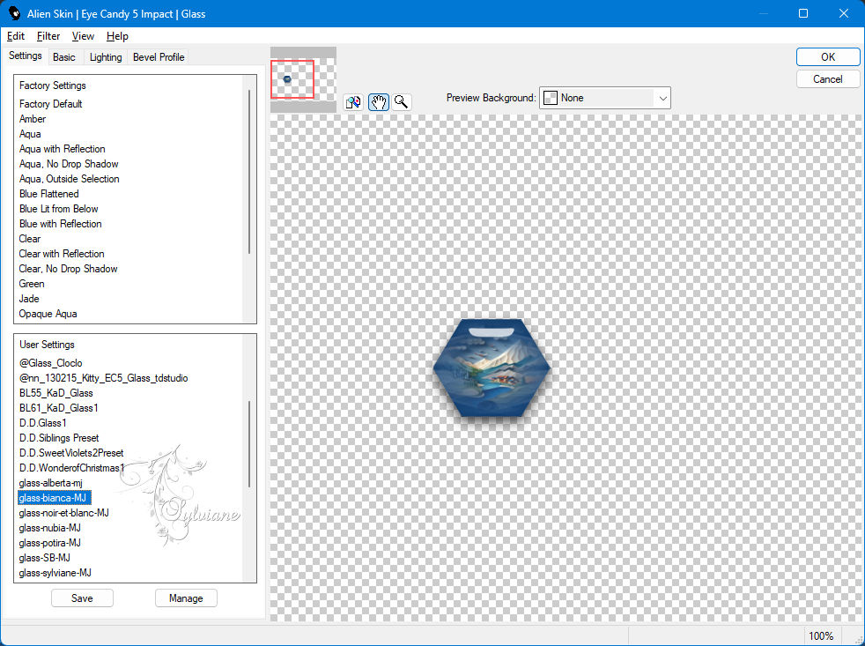Select the Factory Default preset
Image resolution: width=865 pixels, height=646 pixels.
[51, 104]
